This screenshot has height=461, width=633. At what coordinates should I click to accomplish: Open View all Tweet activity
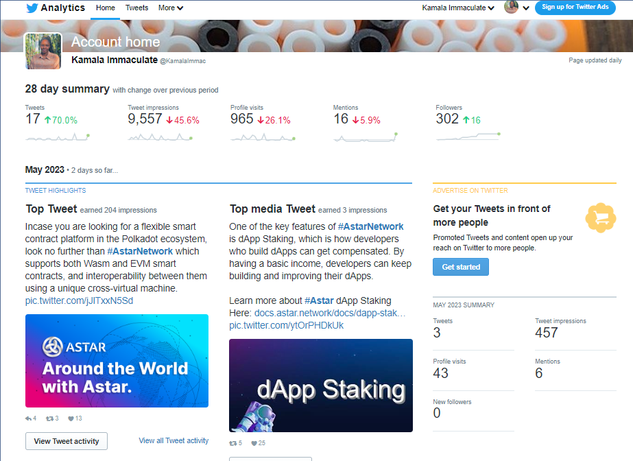[x=173, y=440]
